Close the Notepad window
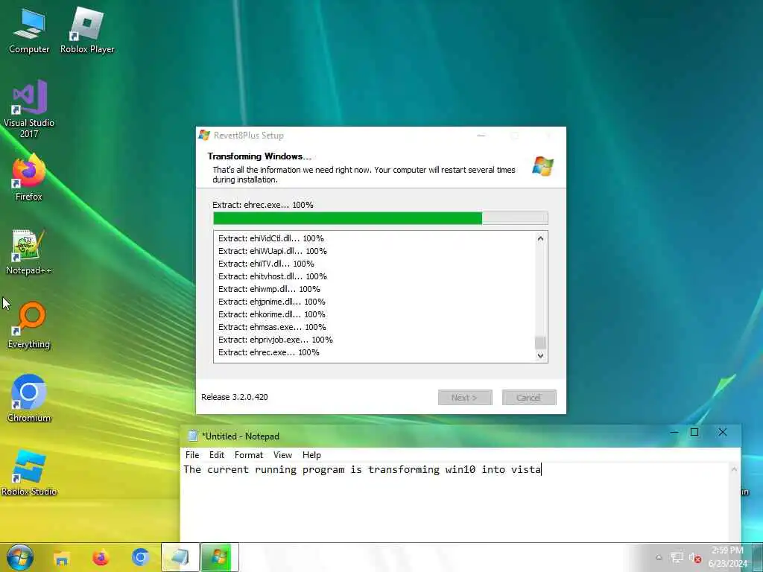 pos(723,432)
